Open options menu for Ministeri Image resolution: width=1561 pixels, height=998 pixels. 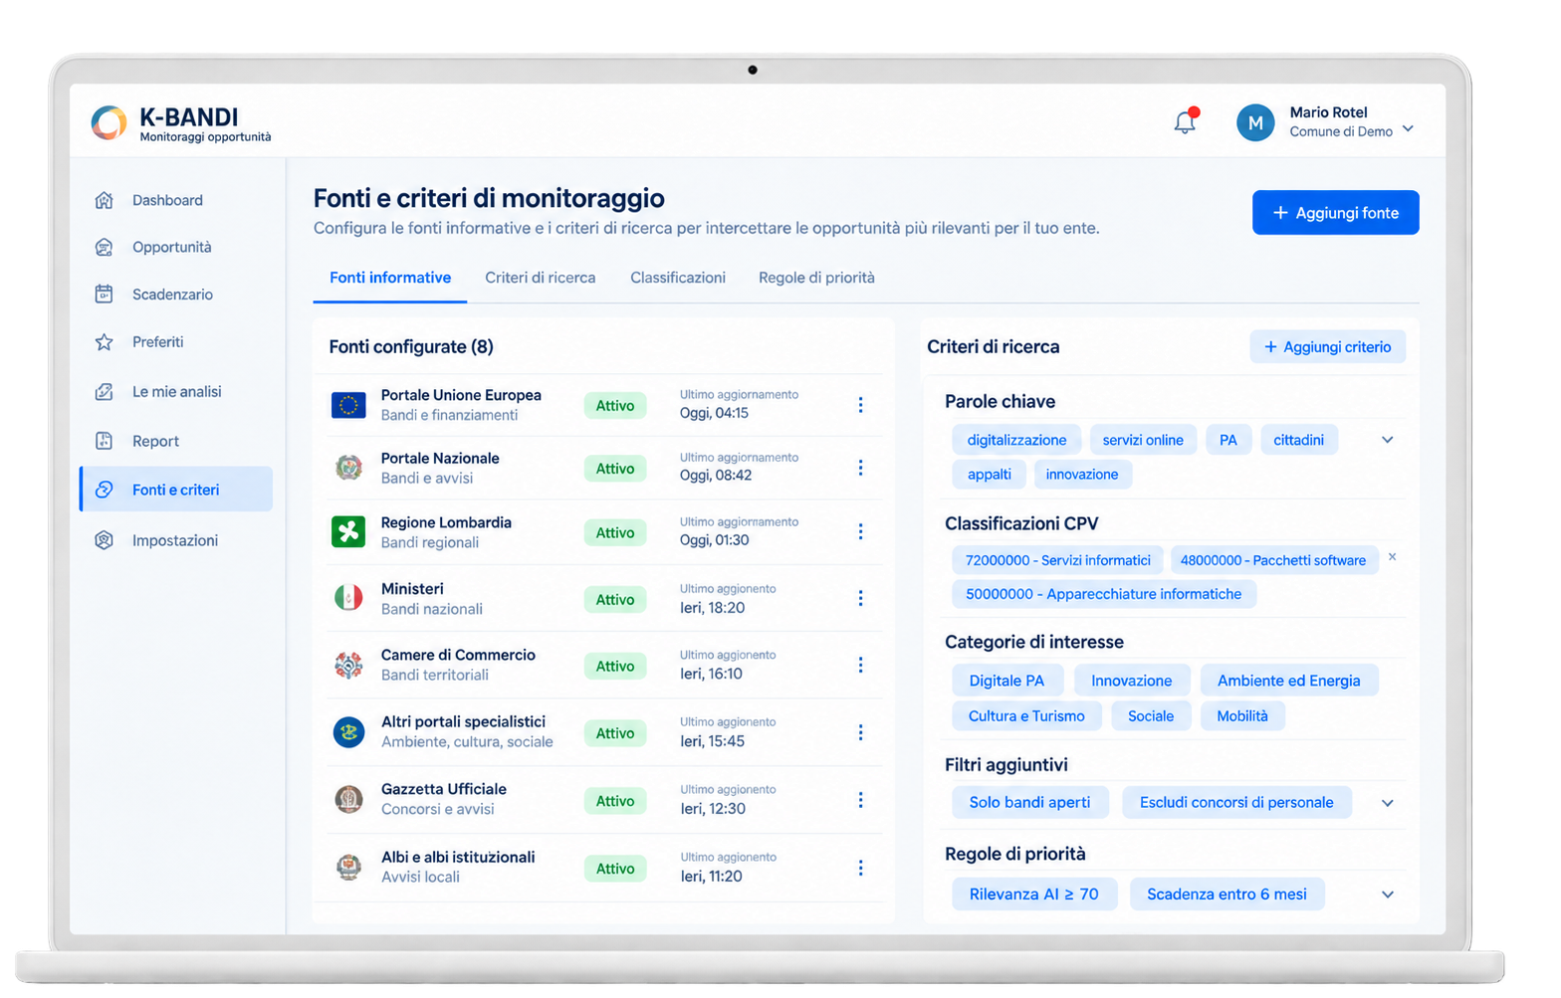coord(860,599)
